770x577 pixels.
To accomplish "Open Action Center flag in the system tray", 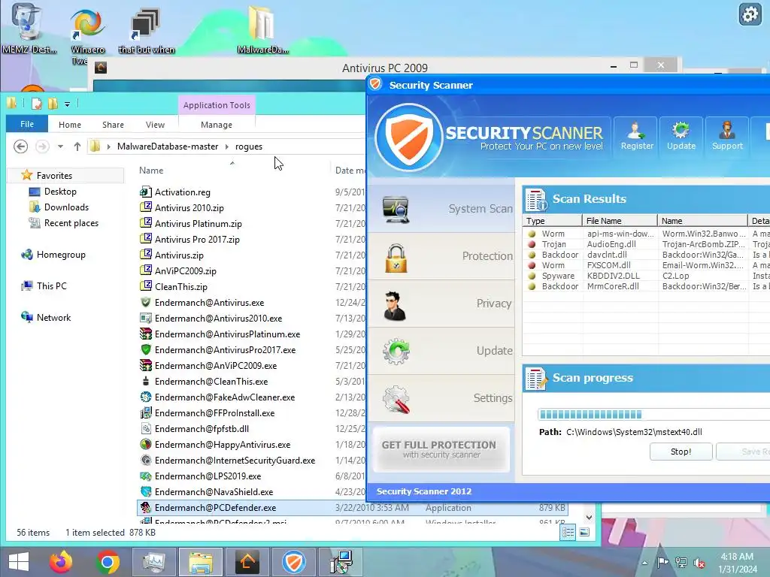I will 662,563.
